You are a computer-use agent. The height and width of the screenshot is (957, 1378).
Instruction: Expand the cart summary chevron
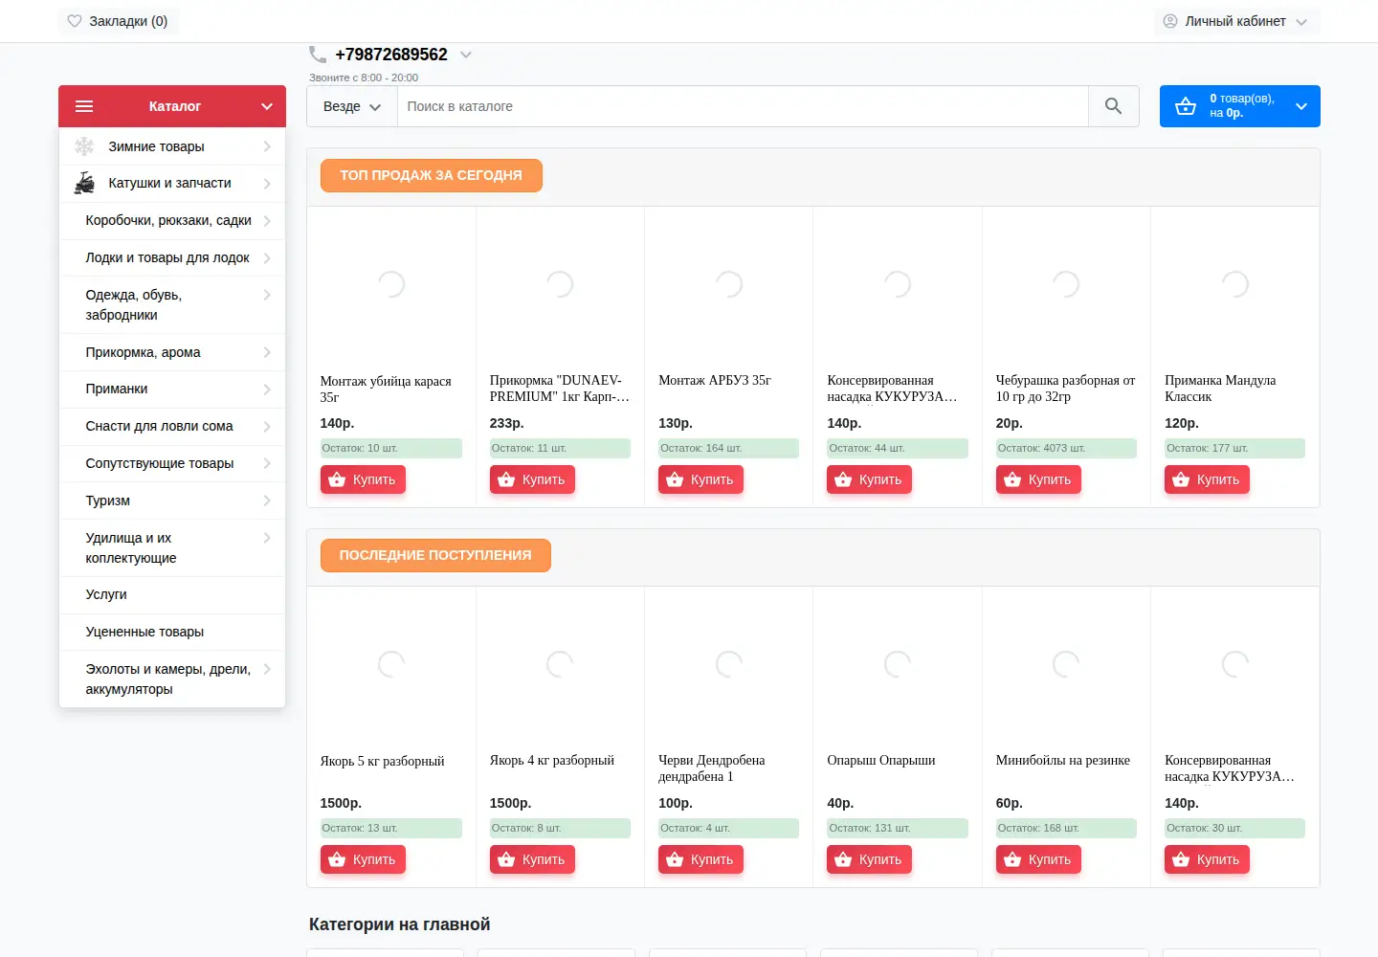coord(1301,106)
